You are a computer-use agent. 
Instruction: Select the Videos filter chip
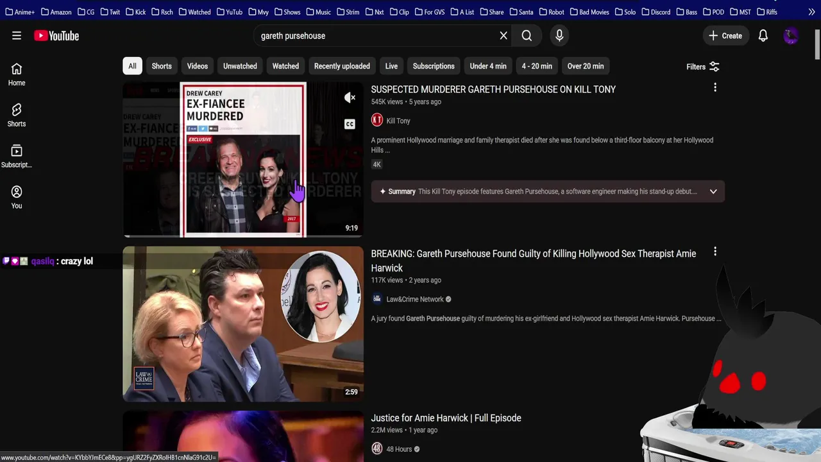pyautogui.click(x=198, y=66)
